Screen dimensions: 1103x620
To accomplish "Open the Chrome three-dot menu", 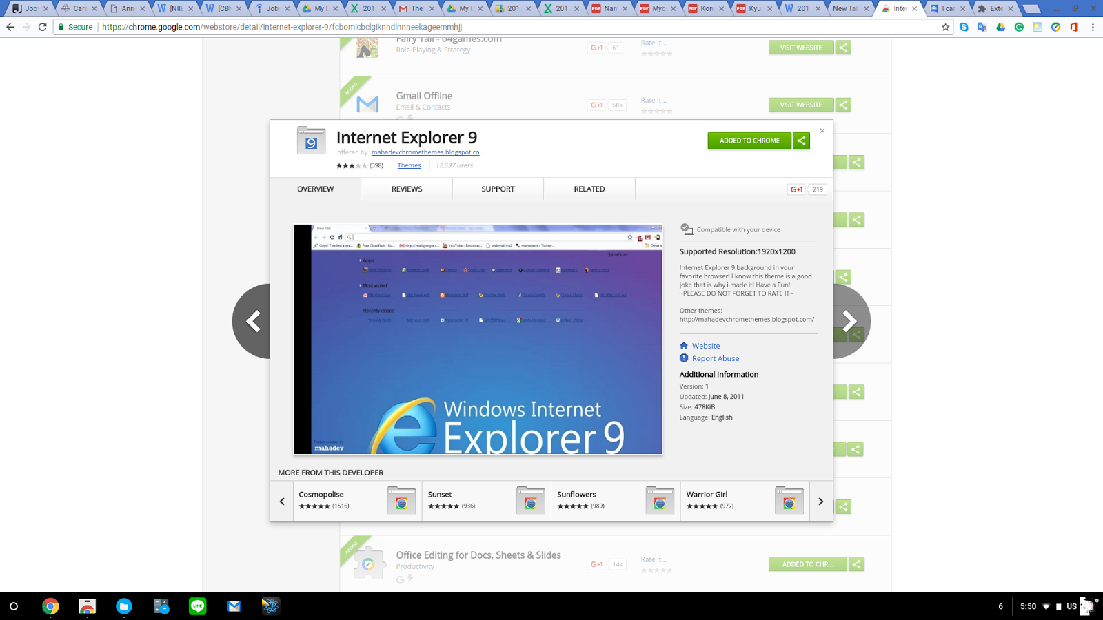I will 1093,27.
